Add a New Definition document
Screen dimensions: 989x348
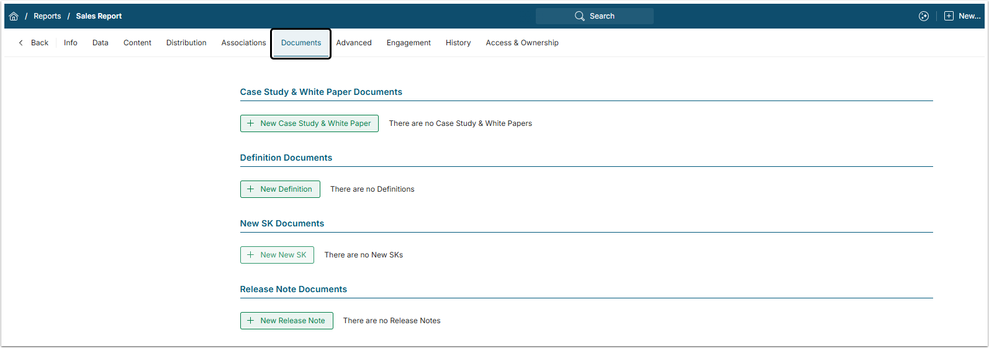[x=280, y=189]
